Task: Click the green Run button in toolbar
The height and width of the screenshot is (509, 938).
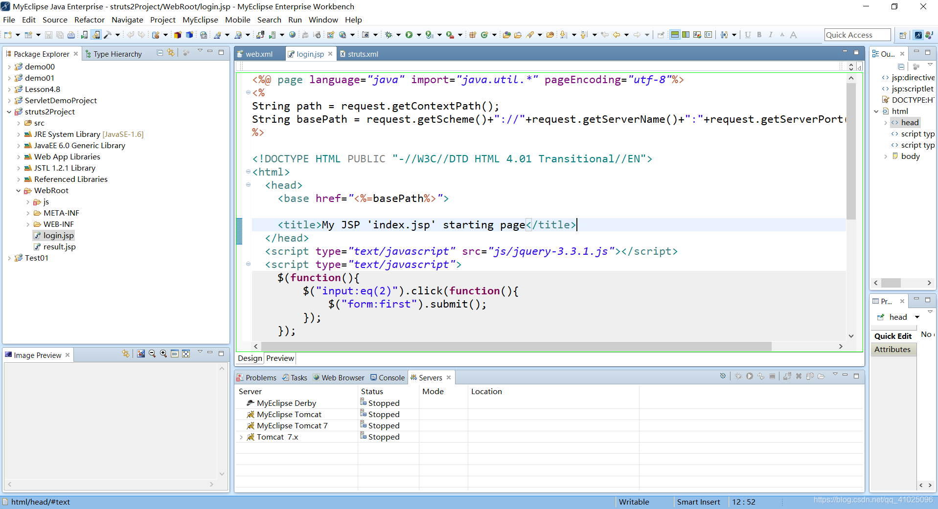Action: [x=409, y=35]
